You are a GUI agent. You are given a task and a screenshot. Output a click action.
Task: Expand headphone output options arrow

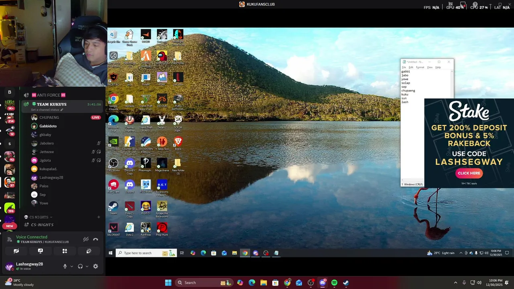[87, 266]
